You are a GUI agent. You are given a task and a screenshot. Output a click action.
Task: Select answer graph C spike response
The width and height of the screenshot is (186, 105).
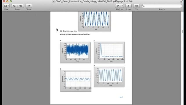pyautogui.click(x=109, y=52)
